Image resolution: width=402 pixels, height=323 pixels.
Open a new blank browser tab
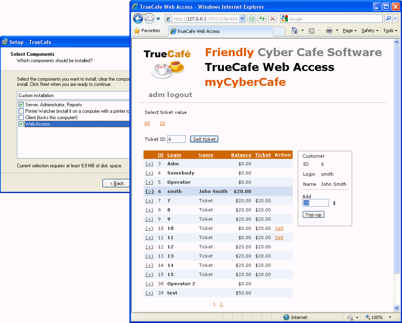(279, 31)
